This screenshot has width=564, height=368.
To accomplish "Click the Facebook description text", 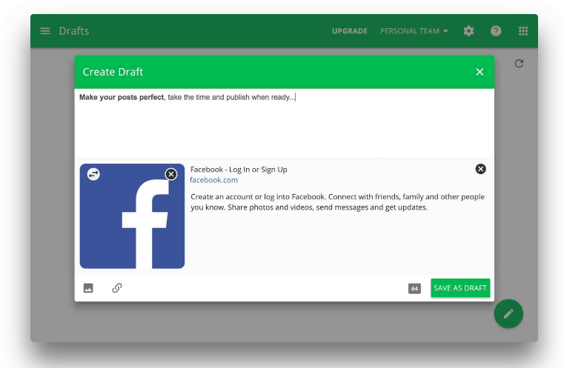I will click(337, 202).
